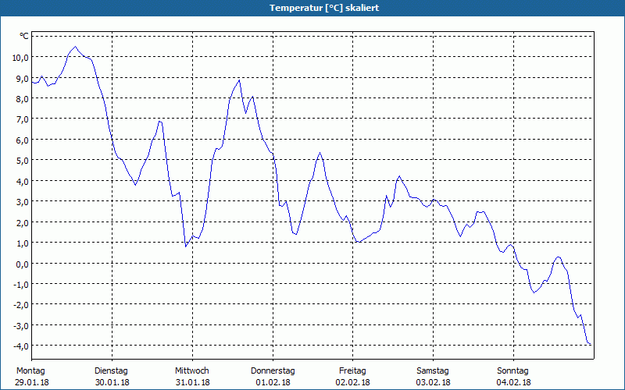The image size is (625, 390).
Task: Click the -2,0 y-axis label
Action: pyautogui.click(x=22, y=305)
